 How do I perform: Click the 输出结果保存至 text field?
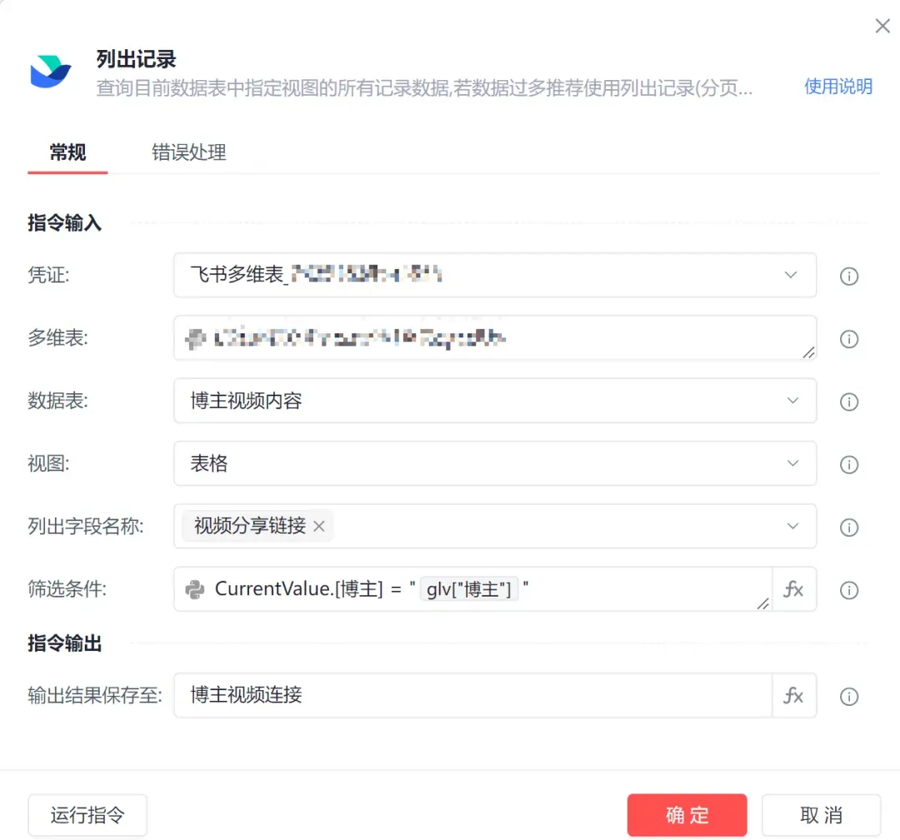(x=472, y=696)
